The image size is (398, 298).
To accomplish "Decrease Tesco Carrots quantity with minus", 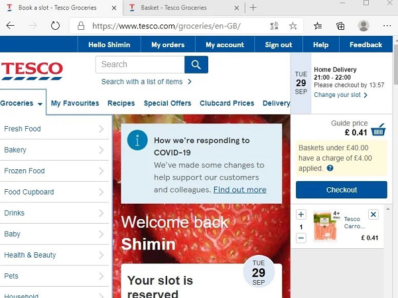I will [301, 238].
